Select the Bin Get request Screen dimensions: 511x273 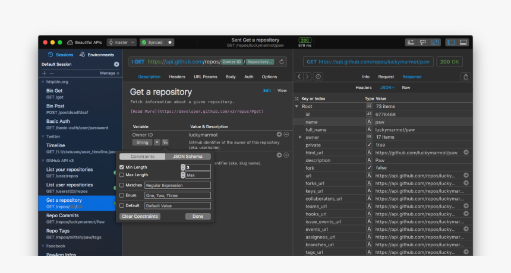coord(80,94)
